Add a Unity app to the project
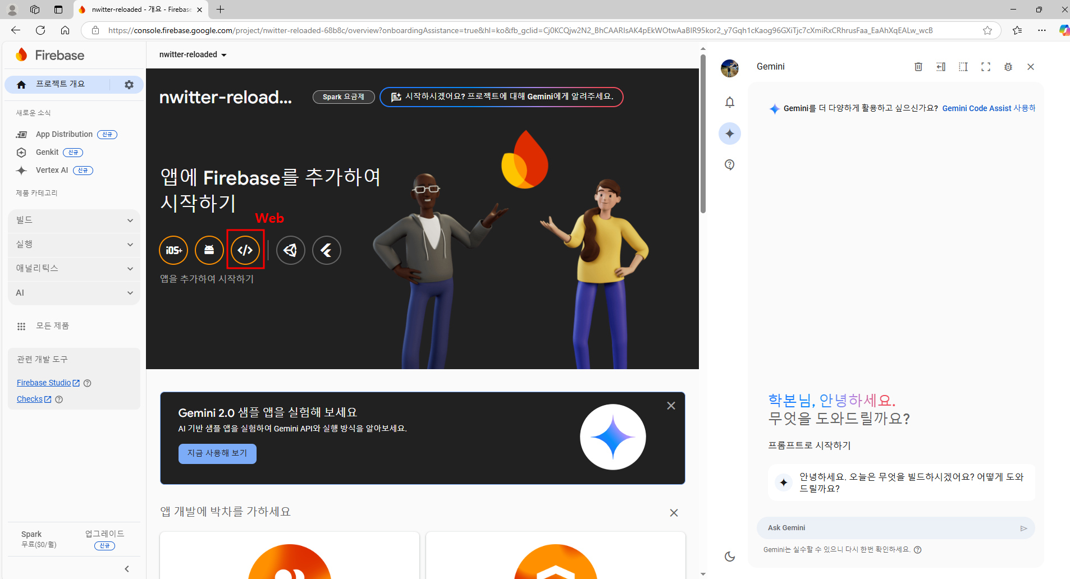This screenshot has width=1070, height=579. pos(291,250)
